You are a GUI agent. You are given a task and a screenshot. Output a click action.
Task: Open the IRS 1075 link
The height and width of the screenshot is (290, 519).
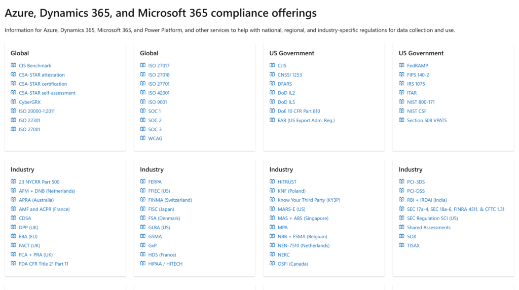coord(416,84)
